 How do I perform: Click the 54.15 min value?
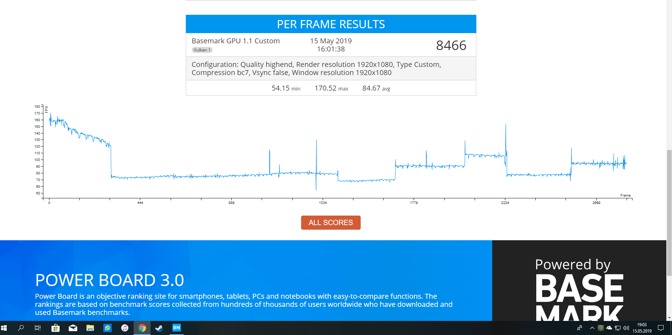[286, 88]
